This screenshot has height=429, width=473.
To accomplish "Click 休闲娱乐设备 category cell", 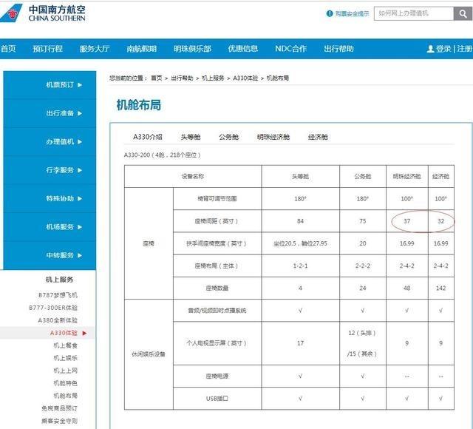I will [149, 354].
